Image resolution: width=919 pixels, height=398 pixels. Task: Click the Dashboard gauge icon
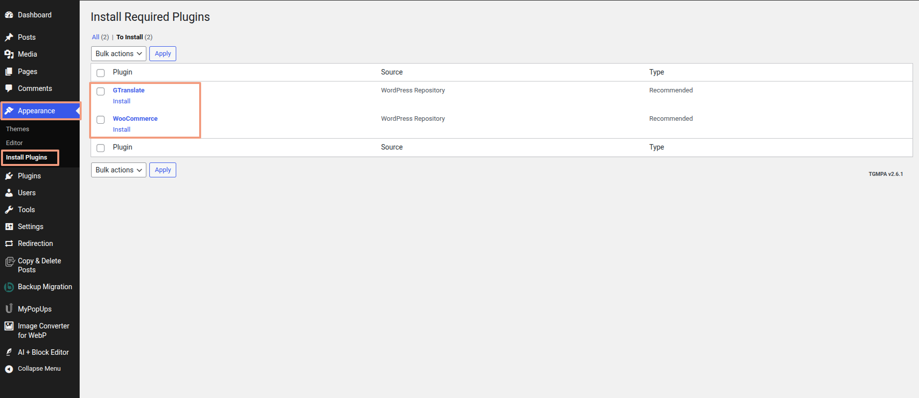click(9, 15)
